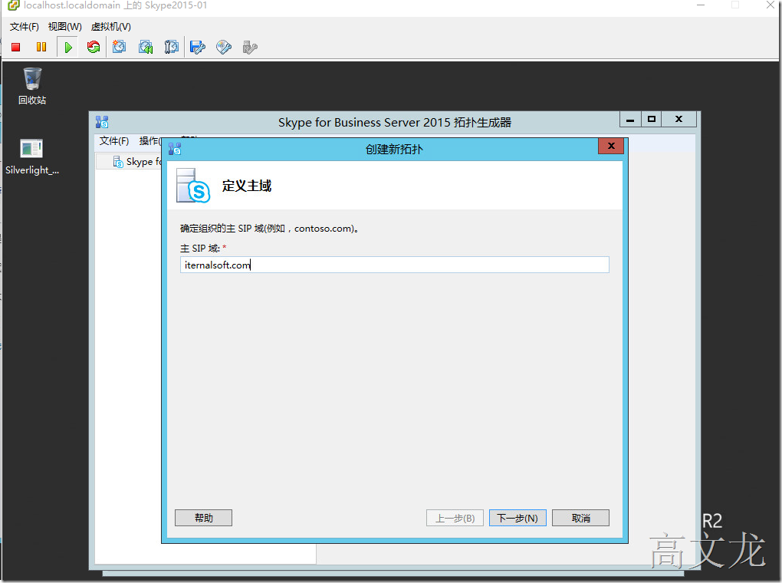Click the text mentioning contoso.com
Image resolution: width=782 pixels, height=583 pixels.
[x=270, y=229]
